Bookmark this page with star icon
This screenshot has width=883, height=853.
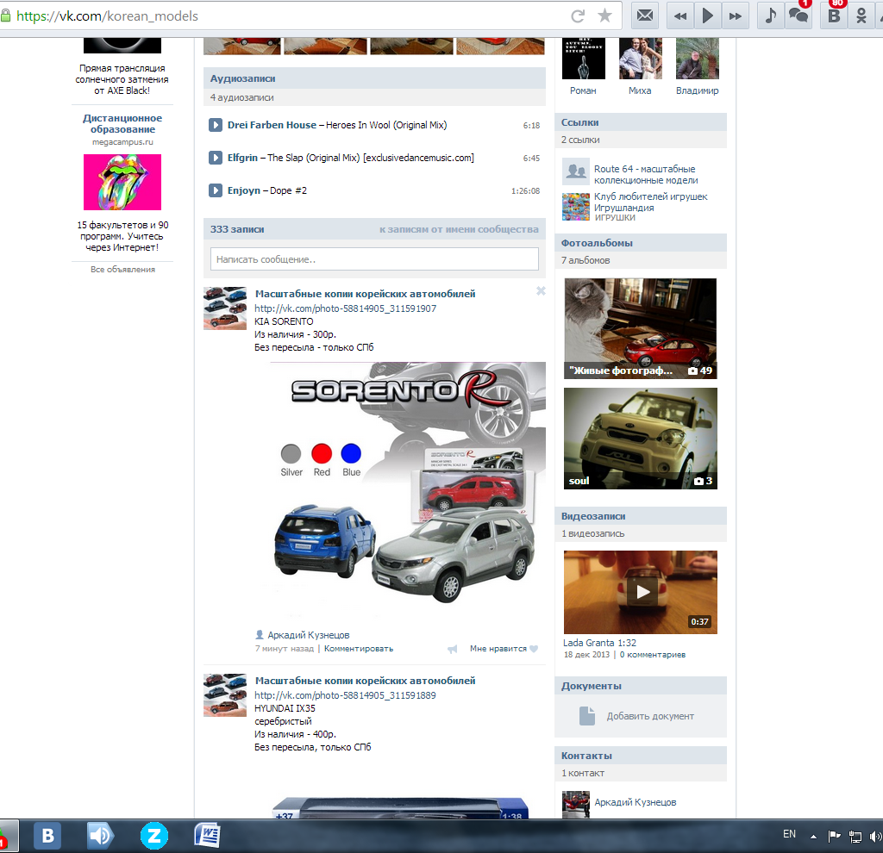[x=605, y=16]
